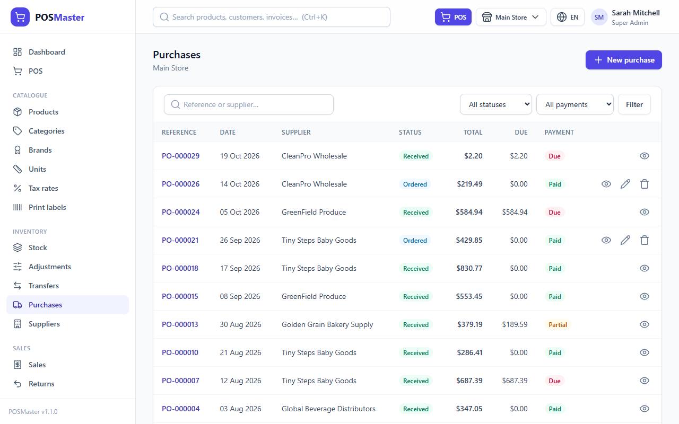View purchase PO-000007 via eye icon
This screenshot has height=424, width=679.
[645, 381]
